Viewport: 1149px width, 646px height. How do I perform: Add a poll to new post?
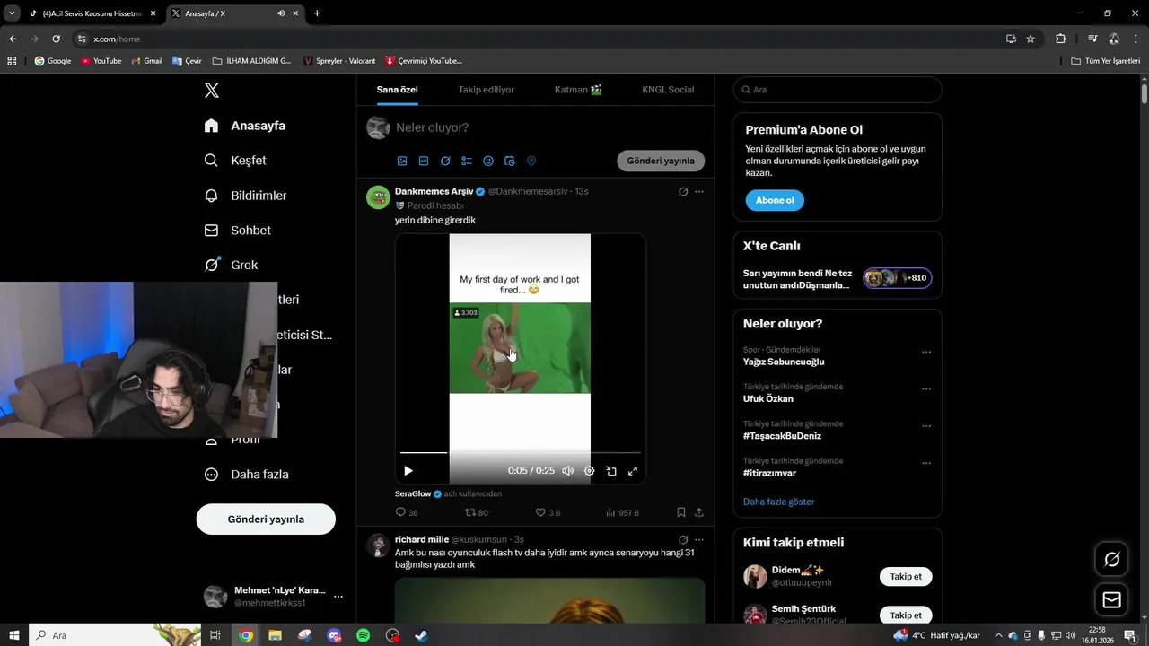pyautogui.click(x=467, y=161)
